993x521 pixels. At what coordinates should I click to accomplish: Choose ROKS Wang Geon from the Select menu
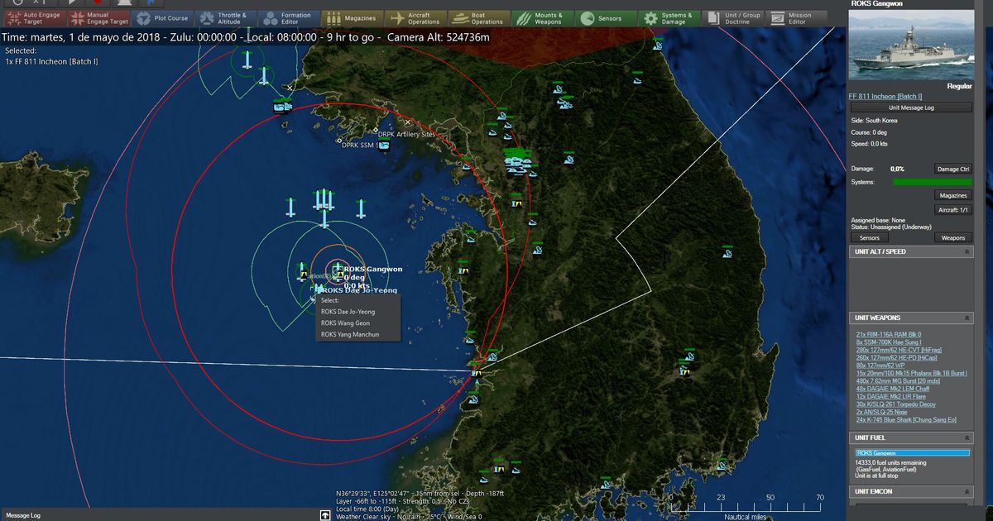(x=345, y=323)
